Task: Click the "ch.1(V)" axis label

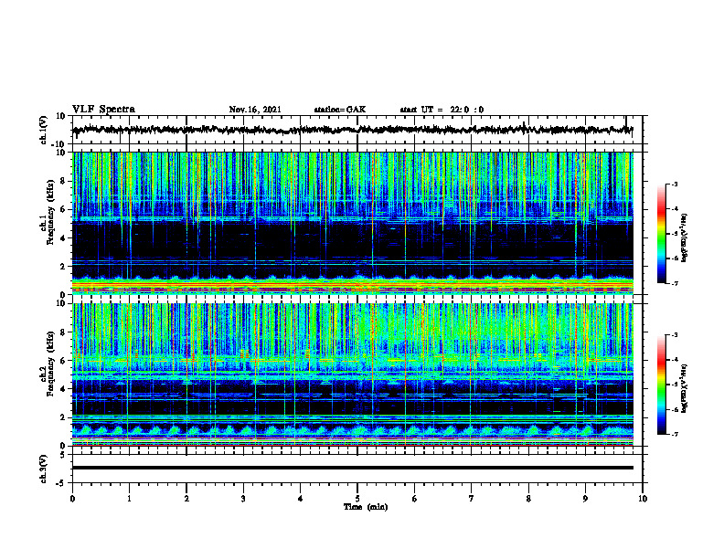Action: point(44,131)
